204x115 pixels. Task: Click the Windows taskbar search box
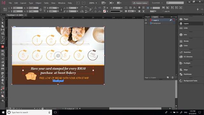point(29,112)
